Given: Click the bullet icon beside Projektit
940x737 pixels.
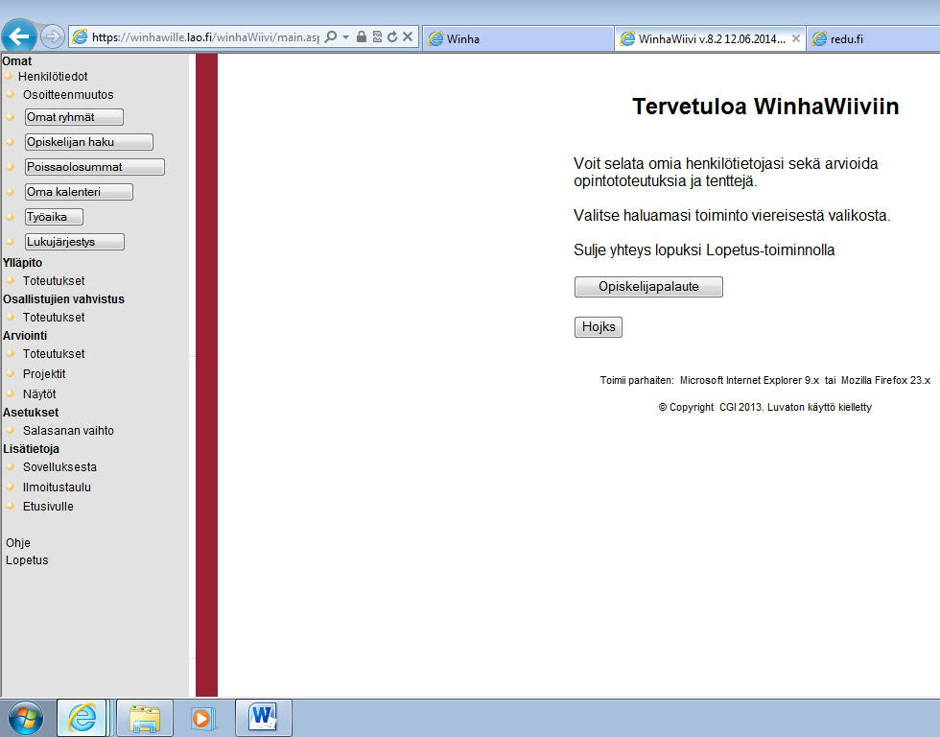Looking at the screenshot, I should (11, 373).
